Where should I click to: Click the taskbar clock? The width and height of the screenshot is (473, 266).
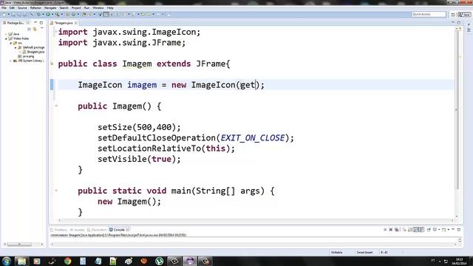[459, 261]
